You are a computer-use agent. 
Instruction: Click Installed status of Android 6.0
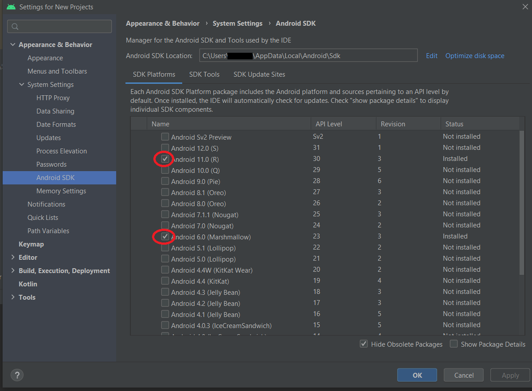[455, 236]
